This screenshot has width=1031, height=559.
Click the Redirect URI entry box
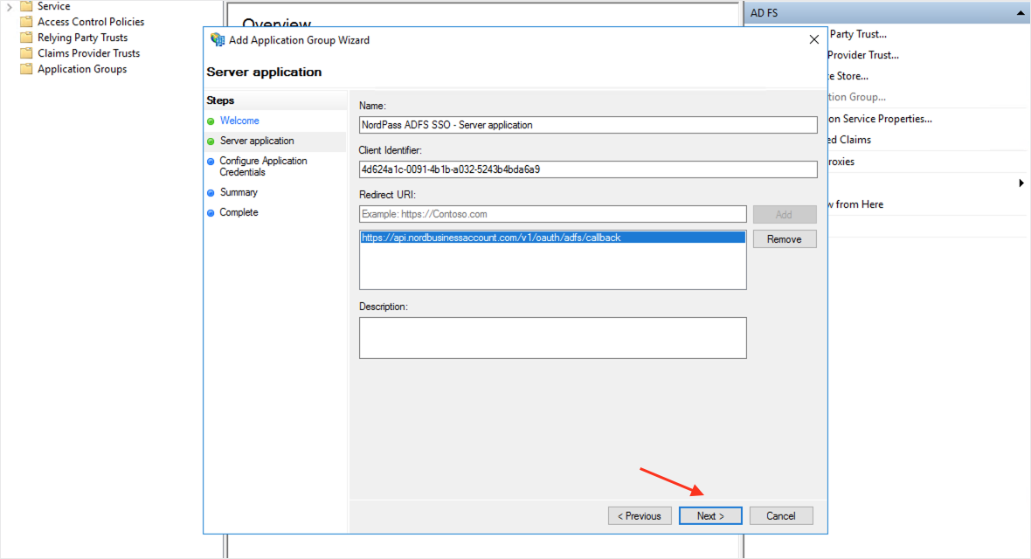pos(552,214)
